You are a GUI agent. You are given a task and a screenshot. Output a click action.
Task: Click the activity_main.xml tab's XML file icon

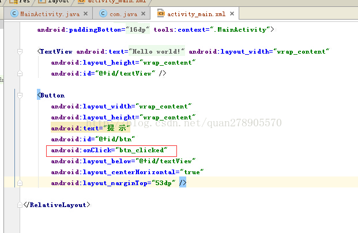pos(161,13)
